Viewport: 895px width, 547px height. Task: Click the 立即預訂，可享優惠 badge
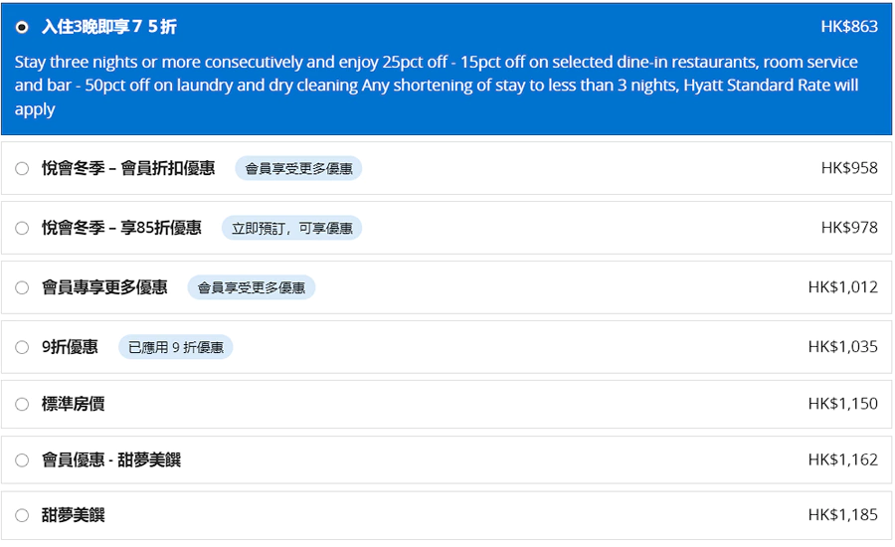point(291,229)
